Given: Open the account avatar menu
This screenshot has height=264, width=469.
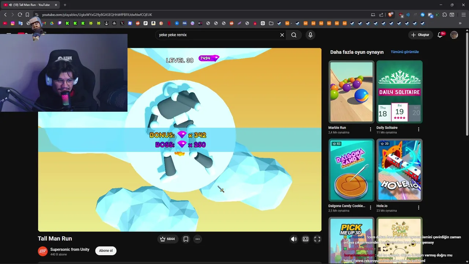Looking at the screenshot, I should (x=454, y=35).
